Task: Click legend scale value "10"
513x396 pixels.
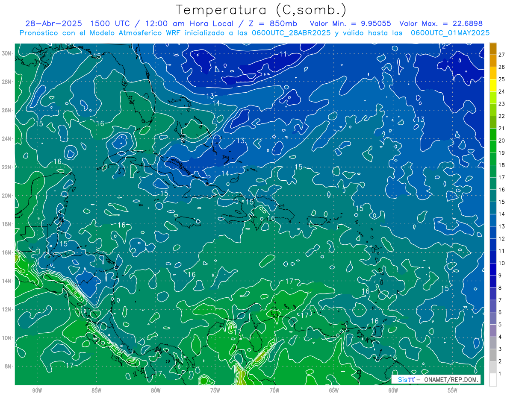Action: [x=502, y=263]
